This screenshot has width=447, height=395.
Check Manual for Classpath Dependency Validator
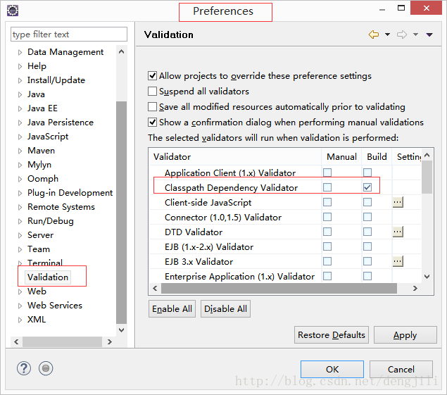pyautogui.click(x=327, y=187)
